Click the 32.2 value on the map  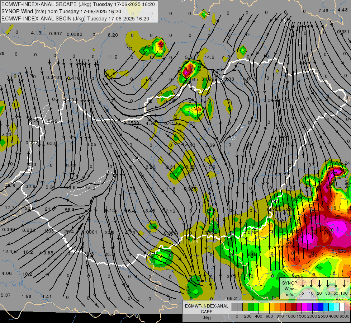[x=232, y=276]
